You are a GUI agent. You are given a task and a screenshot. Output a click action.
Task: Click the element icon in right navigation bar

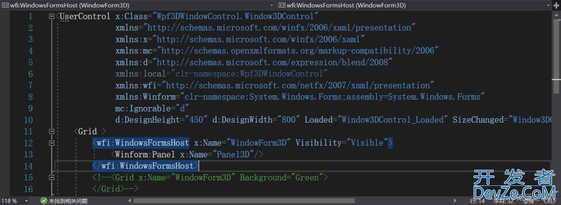282,6
